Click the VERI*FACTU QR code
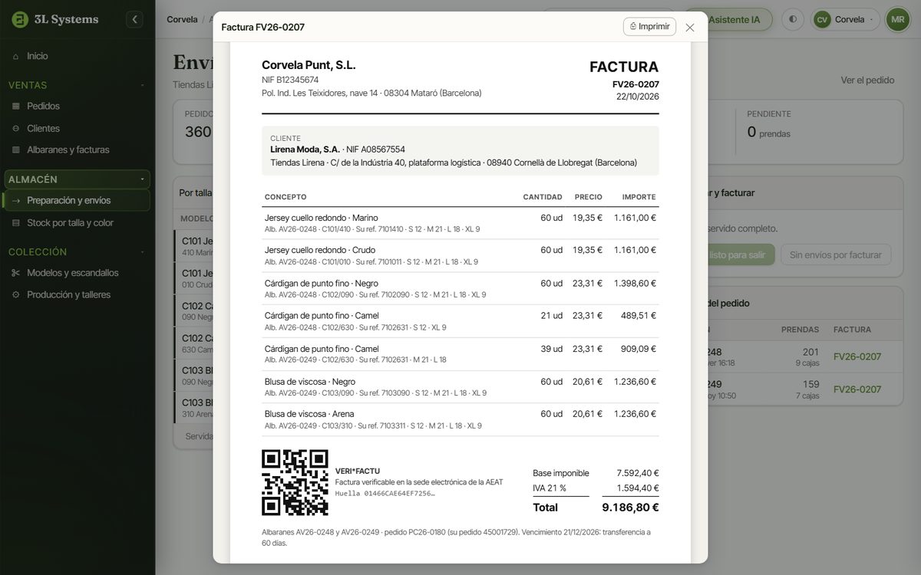Image resolution: width=921 pixels, height=575 pixels. pos(295,482)
